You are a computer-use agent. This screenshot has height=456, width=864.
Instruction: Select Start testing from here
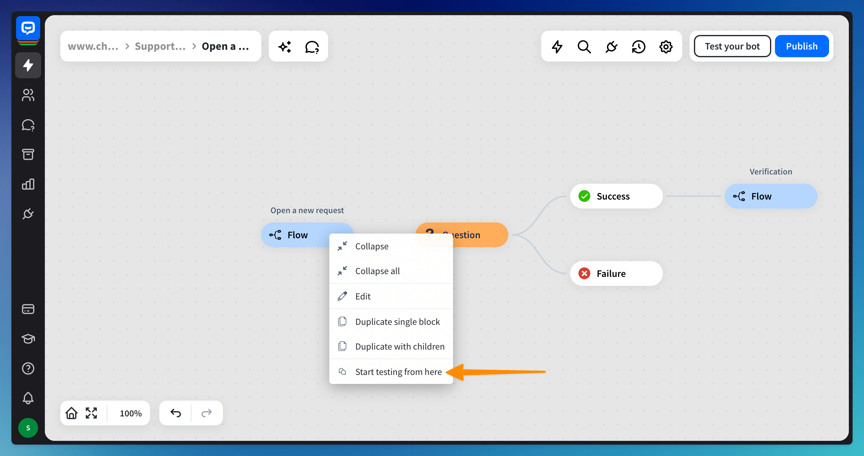tap(398, 372)
